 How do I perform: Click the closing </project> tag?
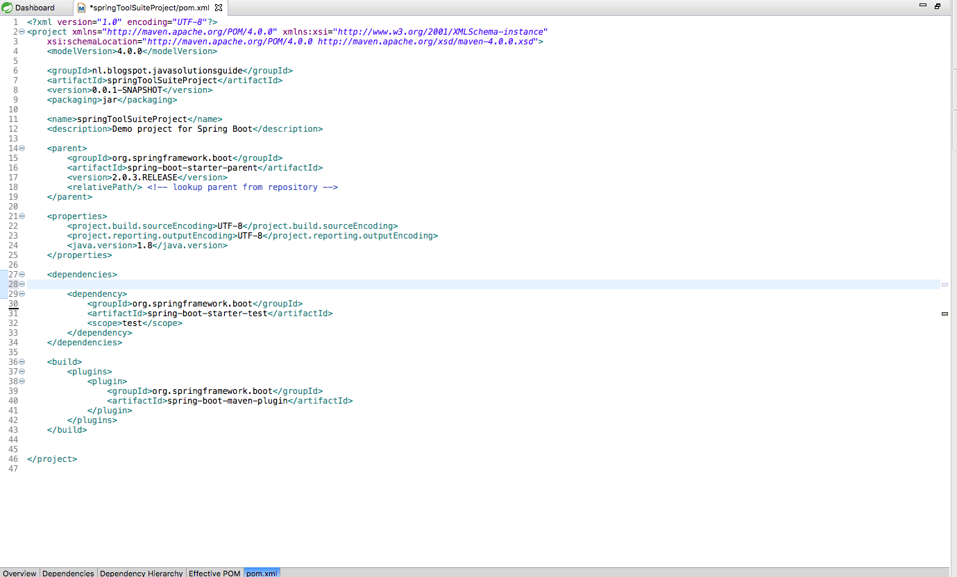click(x=52, y=459)
